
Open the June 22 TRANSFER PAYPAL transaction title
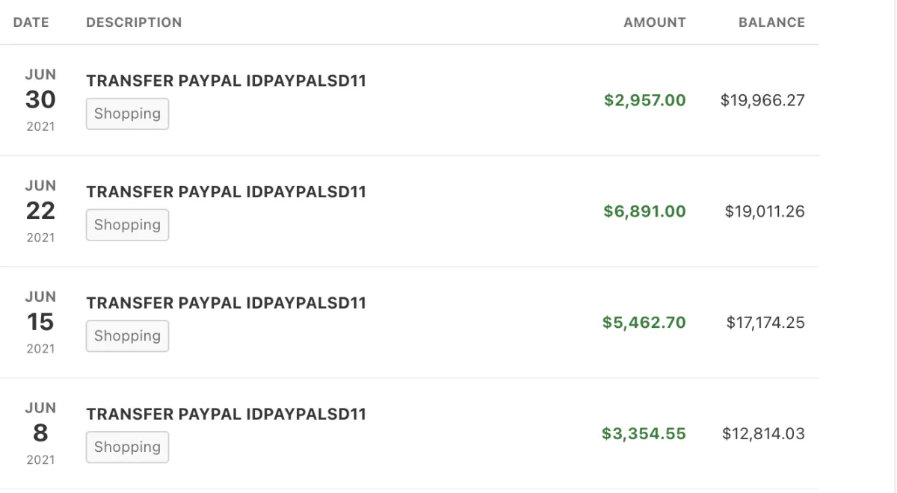pos(226,192)
